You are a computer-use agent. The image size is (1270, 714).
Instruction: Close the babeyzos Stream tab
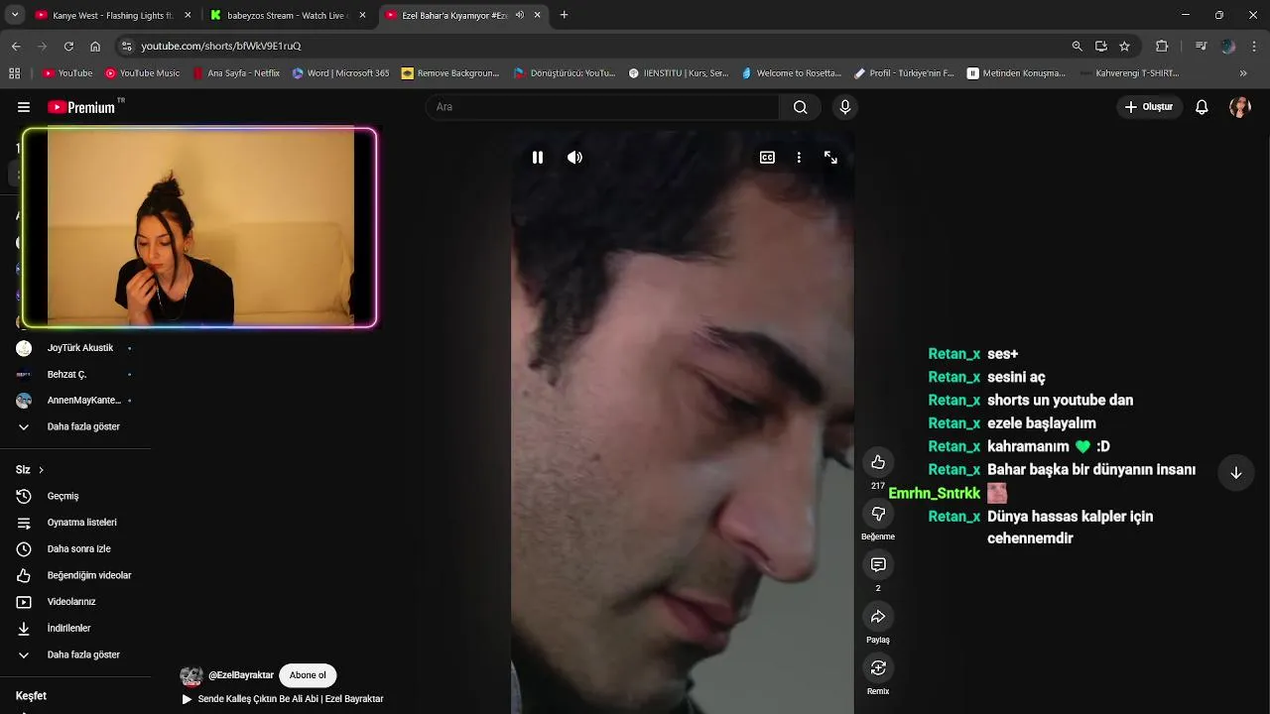pyautogui.click(x=362, y=15)
